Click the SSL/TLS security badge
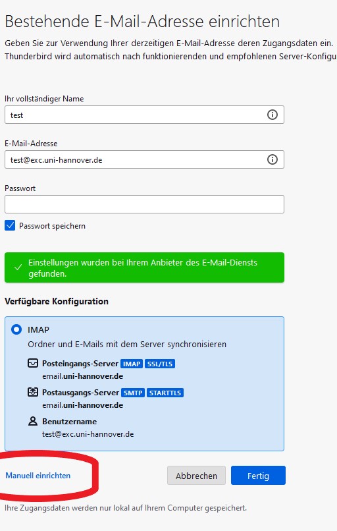This screenshot has height=531, width=337. (160, 364)
